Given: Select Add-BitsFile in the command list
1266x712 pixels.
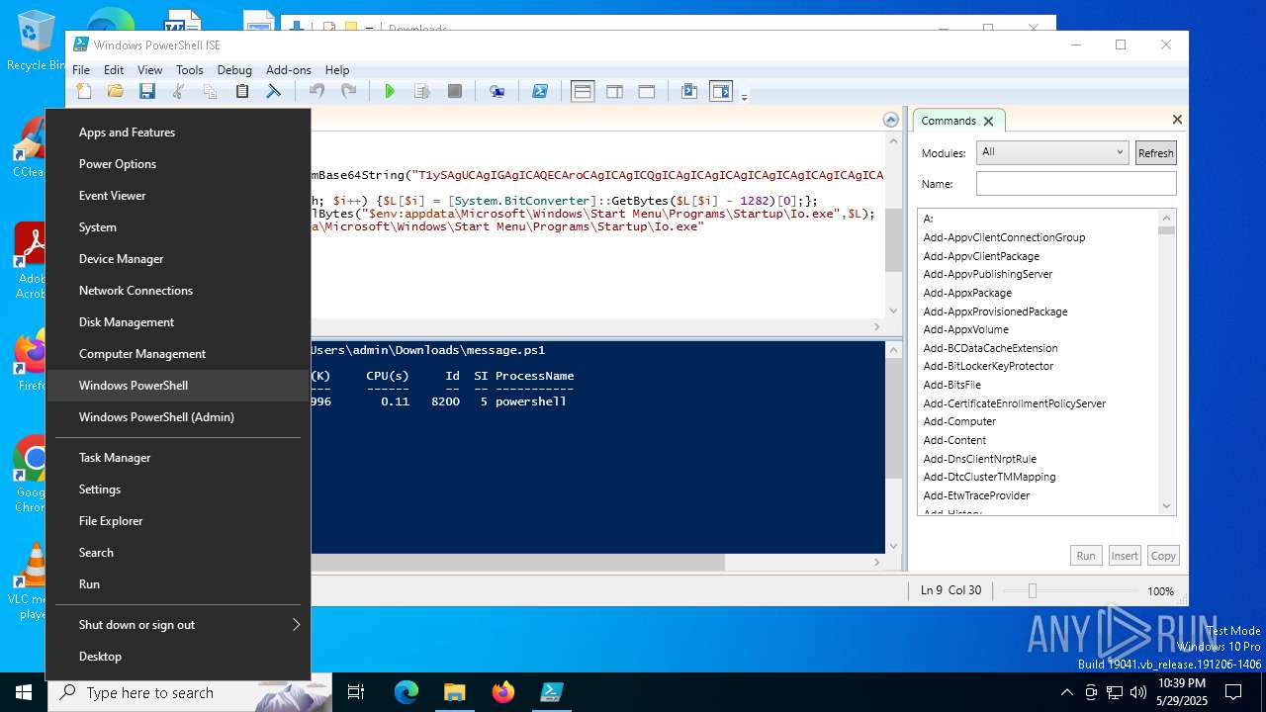Looking at the screenshot, I should pyautogui.click(x=951, y=385).
